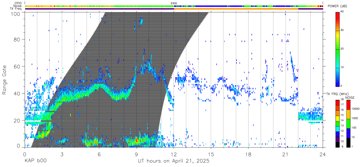Click the UT hours on April 21, 2025 title
Viewport: 363px width, 167px height.
coord(174,161)
